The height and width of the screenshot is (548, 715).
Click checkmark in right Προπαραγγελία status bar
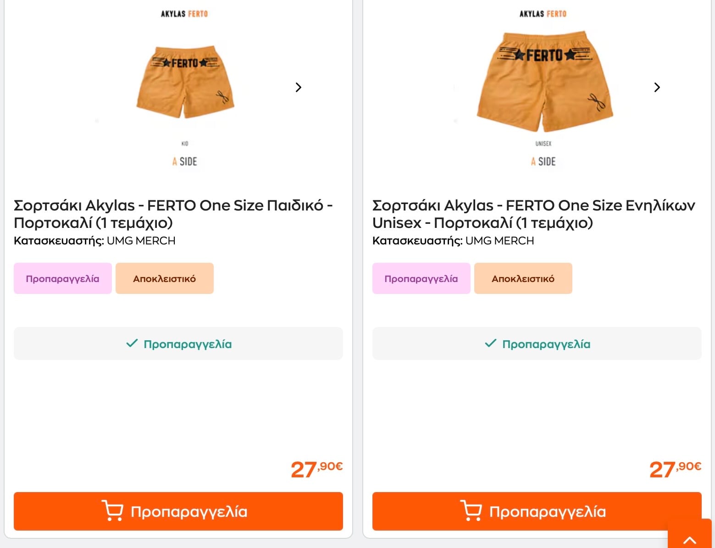pos(491,343)
